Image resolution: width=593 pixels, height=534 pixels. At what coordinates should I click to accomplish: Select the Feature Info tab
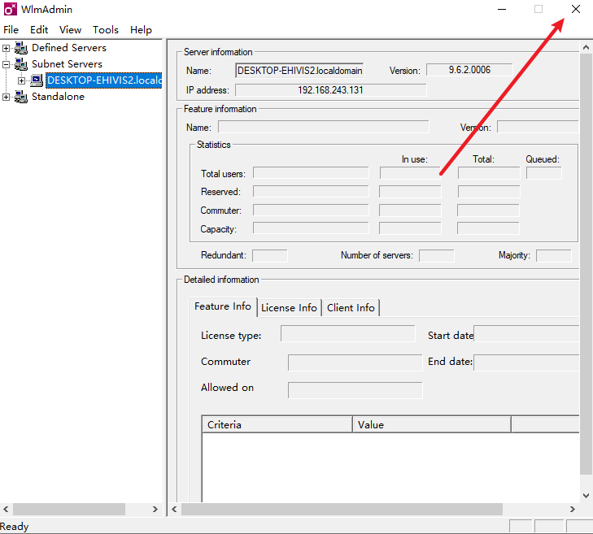coord(222,307)
